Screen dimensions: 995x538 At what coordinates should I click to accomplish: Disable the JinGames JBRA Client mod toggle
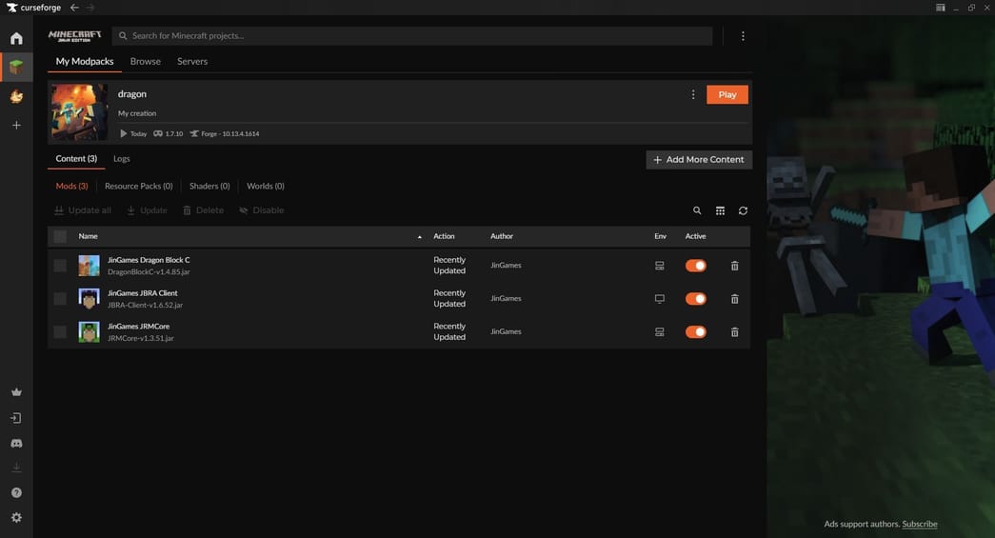tap(696, 299)
